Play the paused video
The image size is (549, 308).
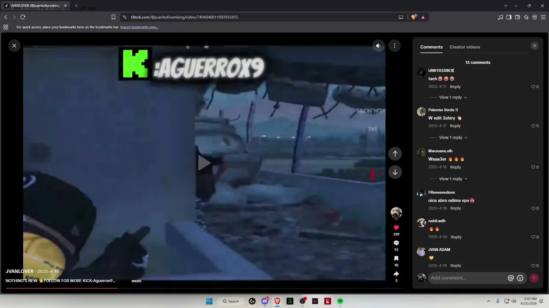(x=204, y=163)
